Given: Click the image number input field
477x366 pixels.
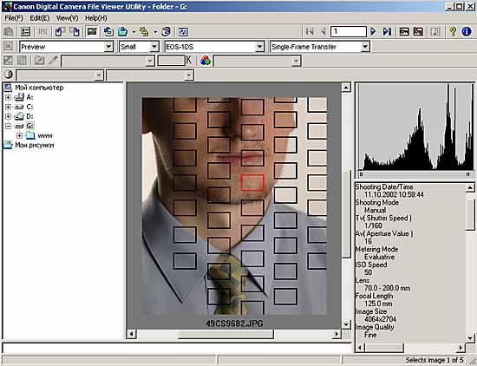Looking at the screenshot, I should click(x=349, y=31).
